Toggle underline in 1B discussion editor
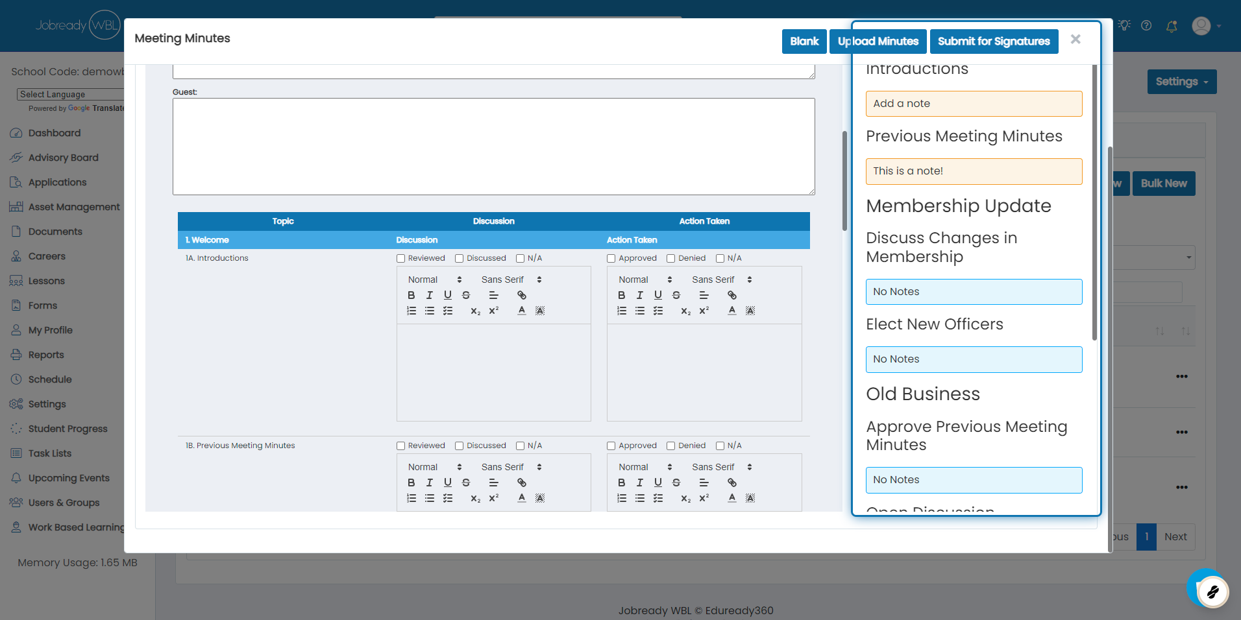Viewport: 1241px width, 620px height. point(447,483)
